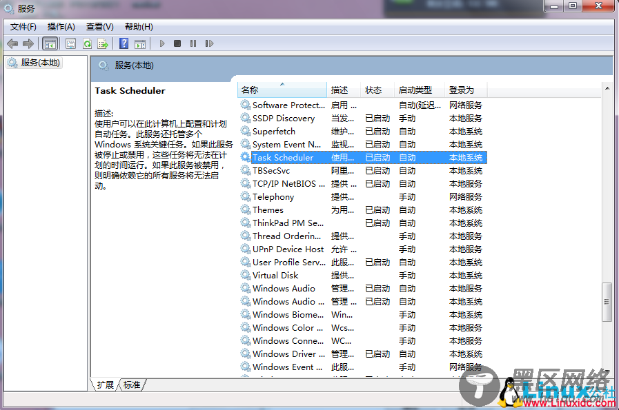Viewport: 619px width, 410px height.
Task: Sort by the 启动类型 column header
Action: (x=420, y=90)
